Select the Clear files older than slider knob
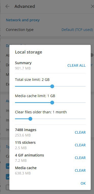The height and width of the screenshot is (194, 94). [30, 119]
